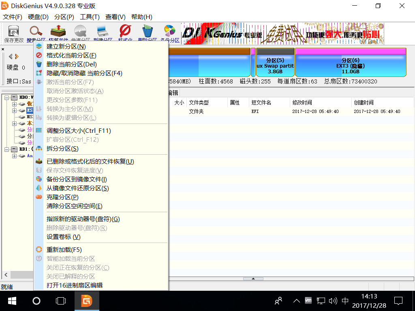
Task: Click the 删除分区 blue bin toolbar icon
Action: point(148,31)
